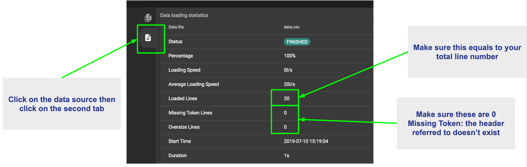Click the 100% percentage value

pyautogui.click(x=289, y=56)
